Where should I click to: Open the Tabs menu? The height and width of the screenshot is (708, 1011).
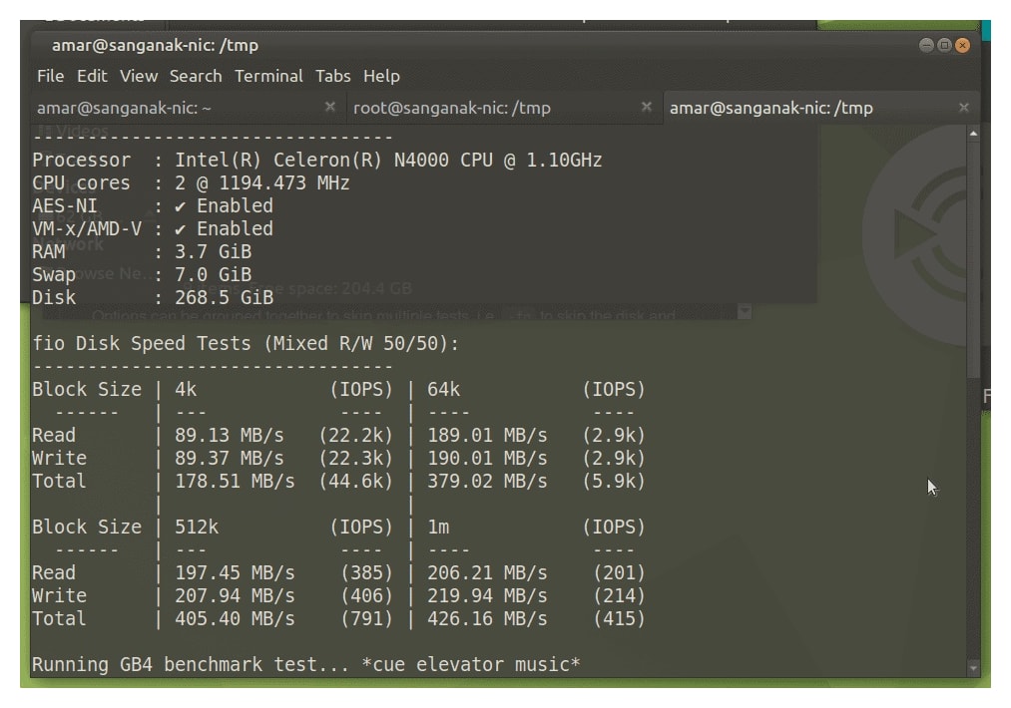(332, 76)
